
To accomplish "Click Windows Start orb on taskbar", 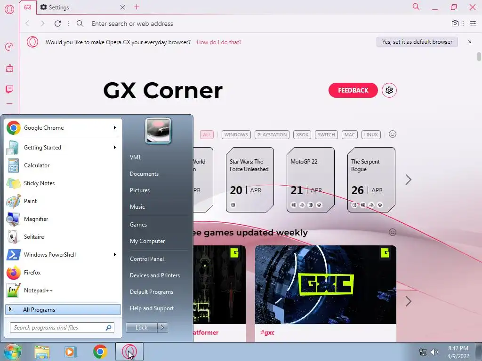I will (x=12, y=352).
